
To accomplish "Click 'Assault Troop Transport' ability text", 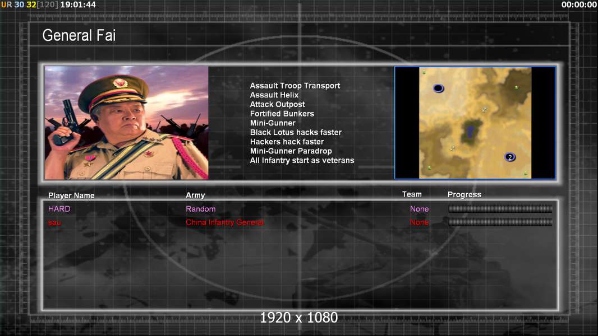I will pyautogui.click(x=295, y=86).
